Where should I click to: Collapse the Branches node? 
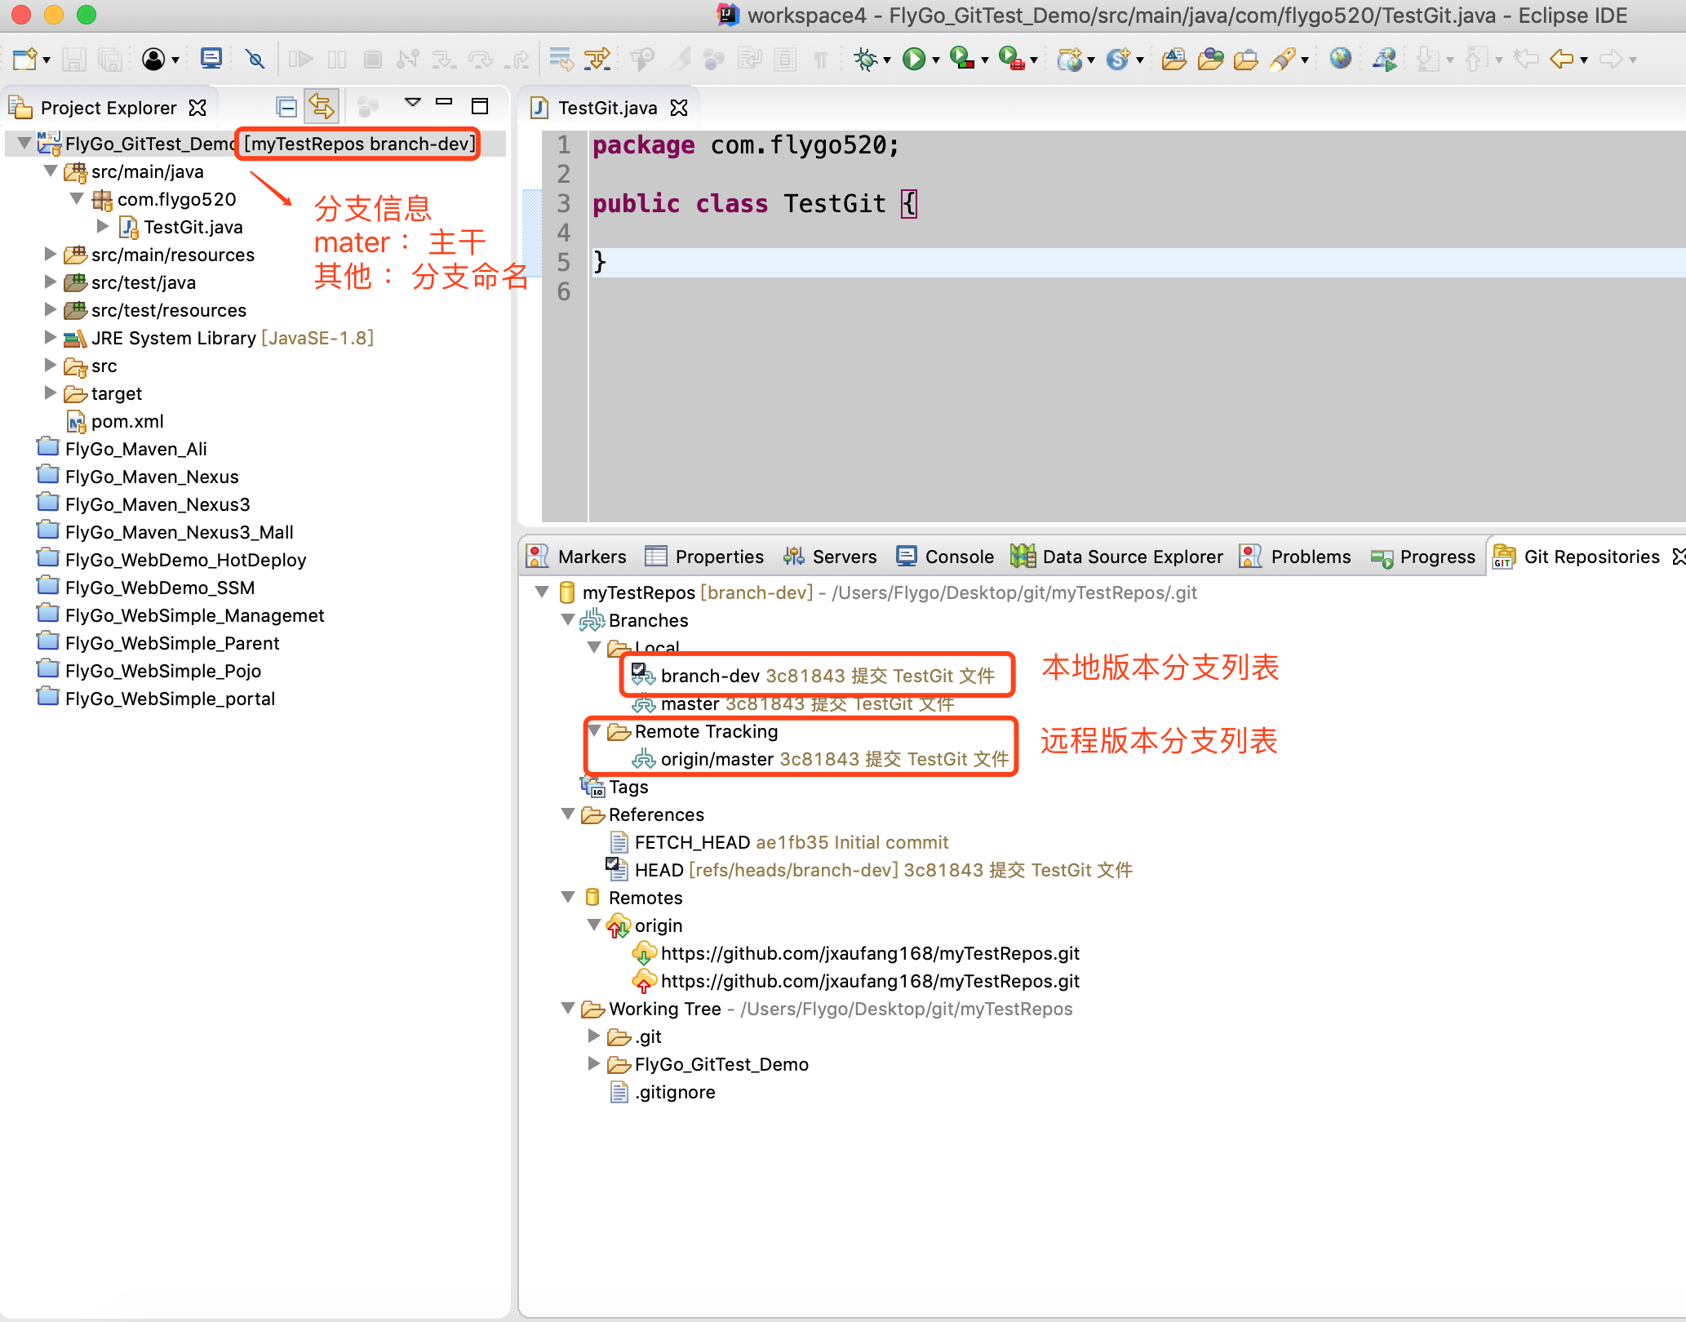coord(568,620)
